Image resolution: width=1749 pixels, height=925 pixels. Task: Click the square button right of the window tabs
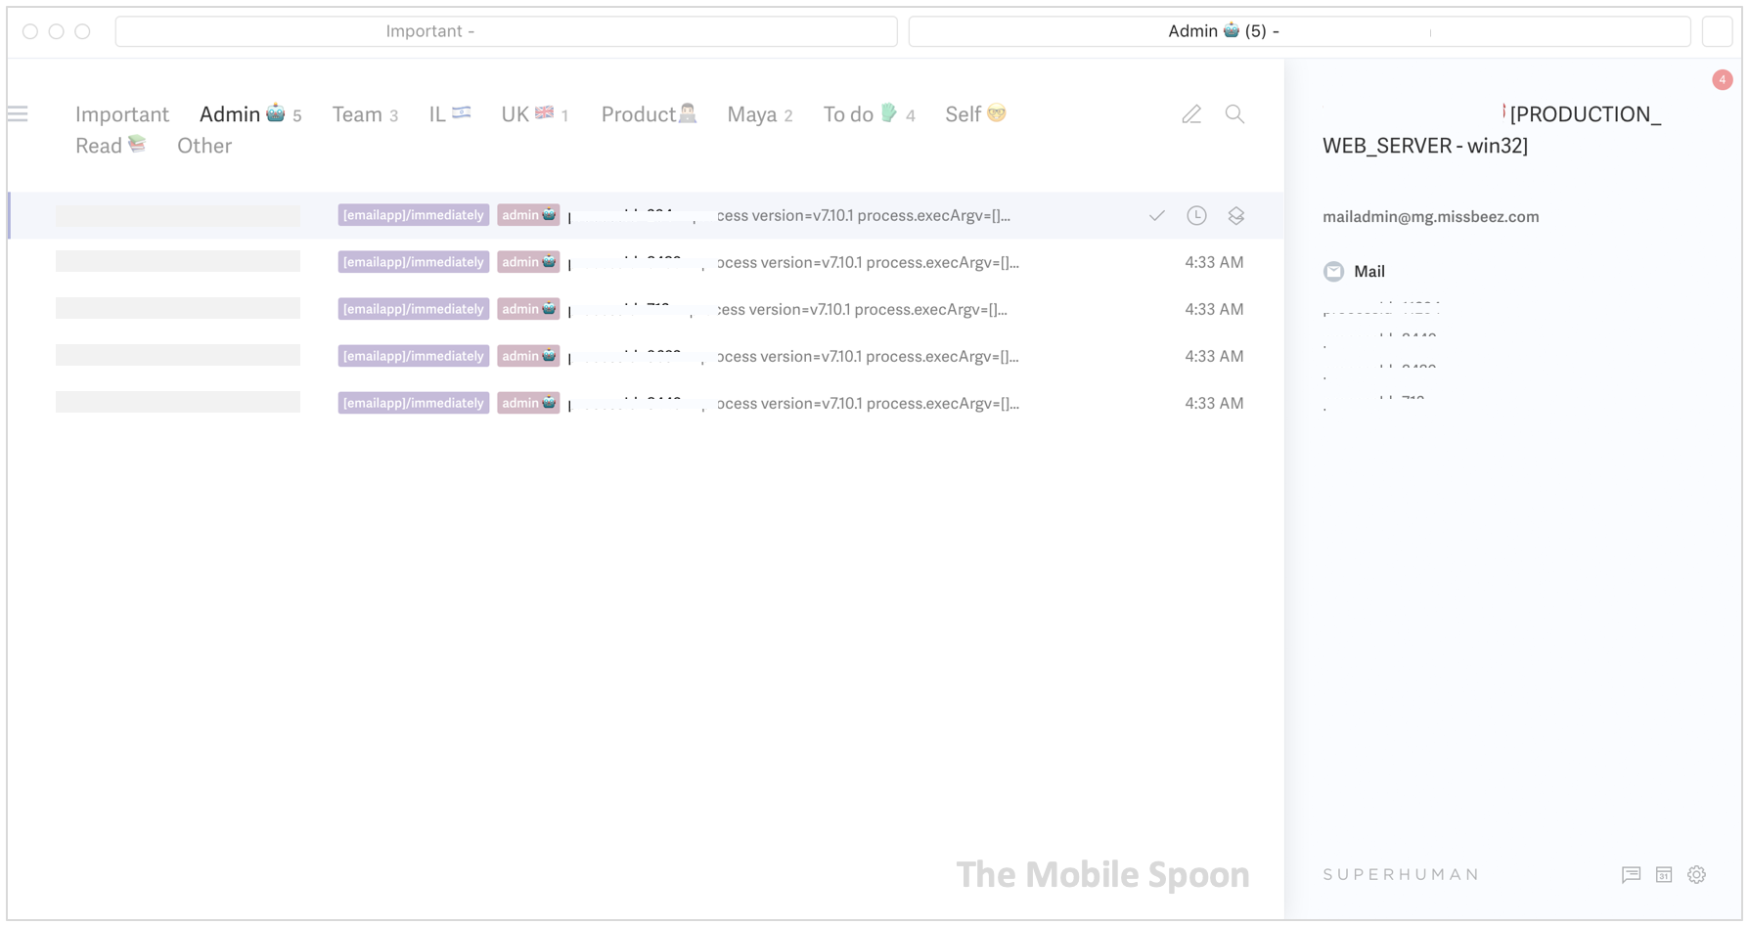[1717, 31]
